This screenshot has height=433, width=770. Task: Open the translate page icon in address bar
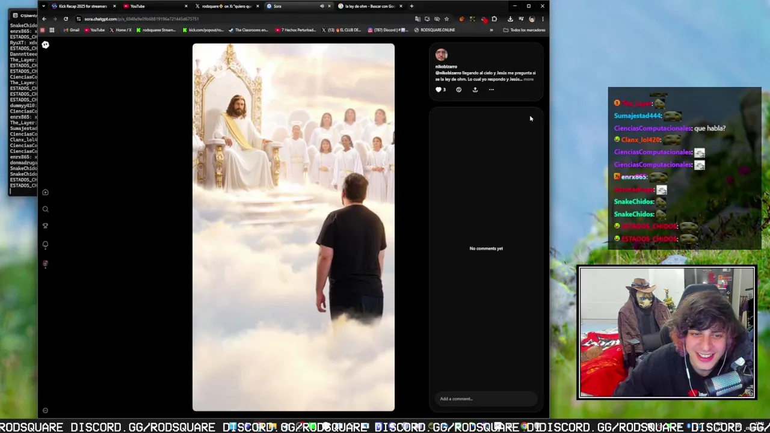pyautogui.click(x=417, y=19)
